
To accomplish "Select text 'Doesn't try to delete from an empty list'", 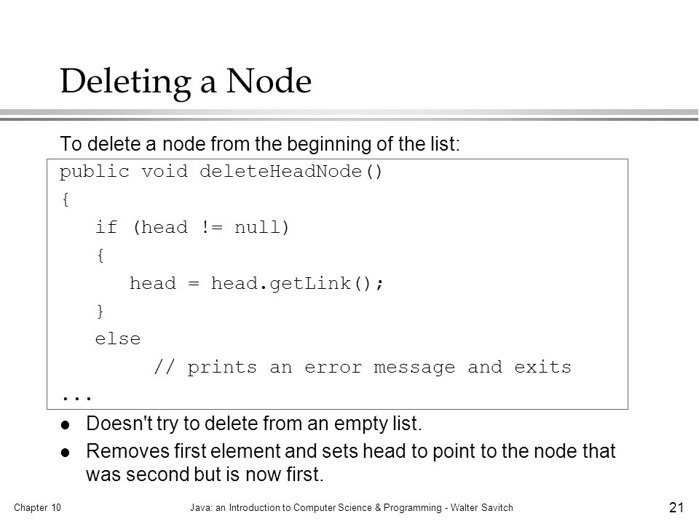I will [253, 424].
